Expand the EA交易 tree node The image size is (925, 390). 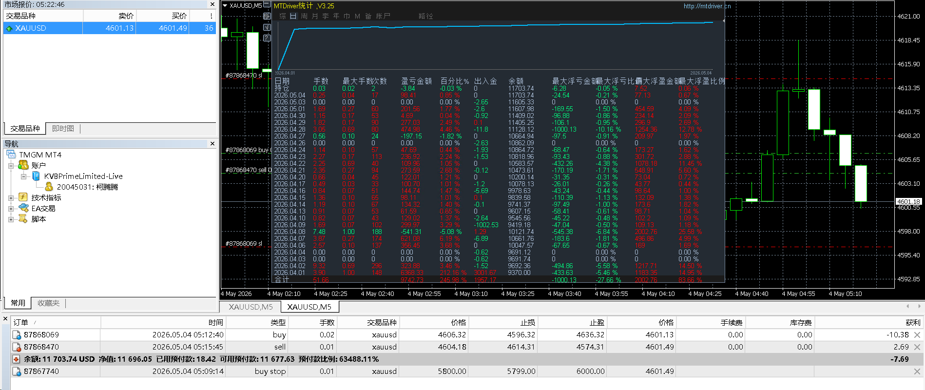(11, 209)
